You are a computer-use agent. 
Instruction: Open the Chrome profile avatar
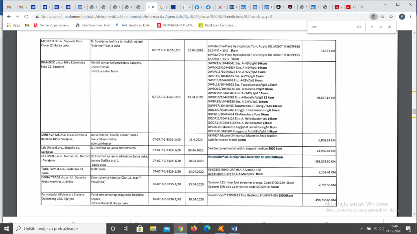point(402,16)
